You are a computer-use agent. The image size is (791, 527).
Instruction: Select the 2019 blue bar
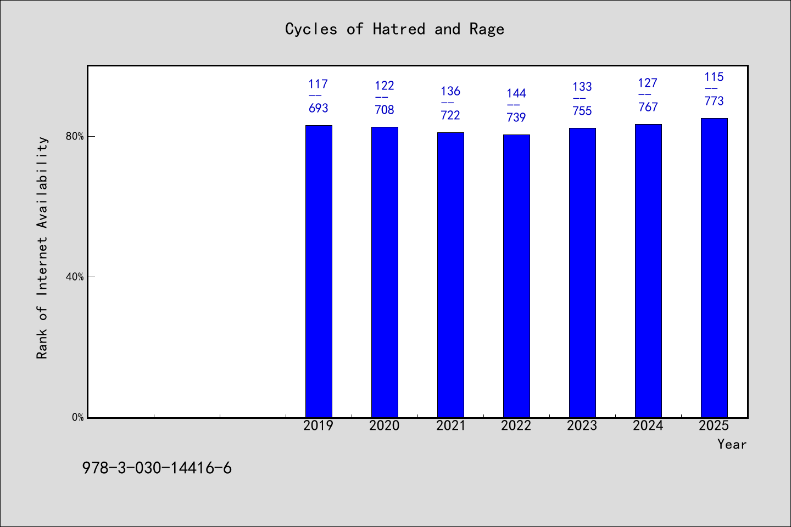tap(319, 271)
